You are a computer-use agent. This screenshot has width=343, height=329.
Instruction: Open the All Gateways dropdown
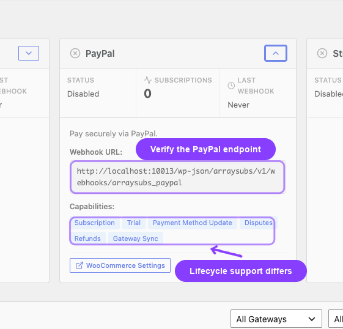tap(276, 319)
